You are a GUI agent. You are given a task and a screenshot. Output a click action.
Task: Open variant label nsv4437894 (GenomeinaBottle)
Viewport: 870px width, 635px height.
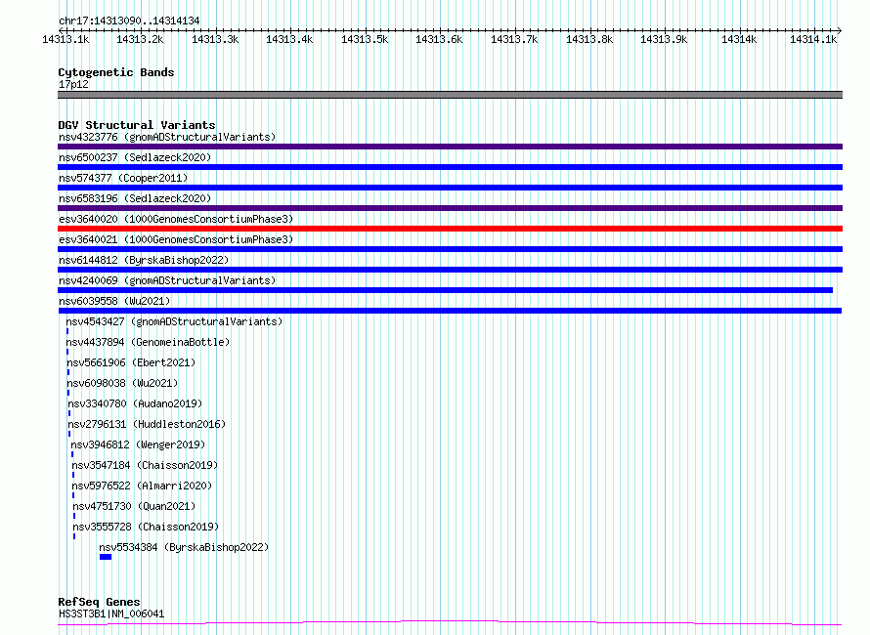coord(149,342)
